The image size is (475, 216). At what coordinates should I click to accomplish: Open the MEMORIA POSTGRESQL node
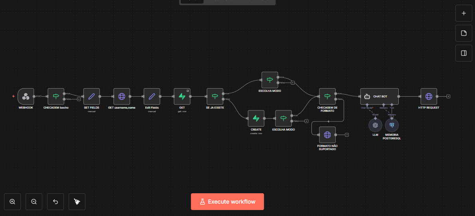click(x=392, y=125)
